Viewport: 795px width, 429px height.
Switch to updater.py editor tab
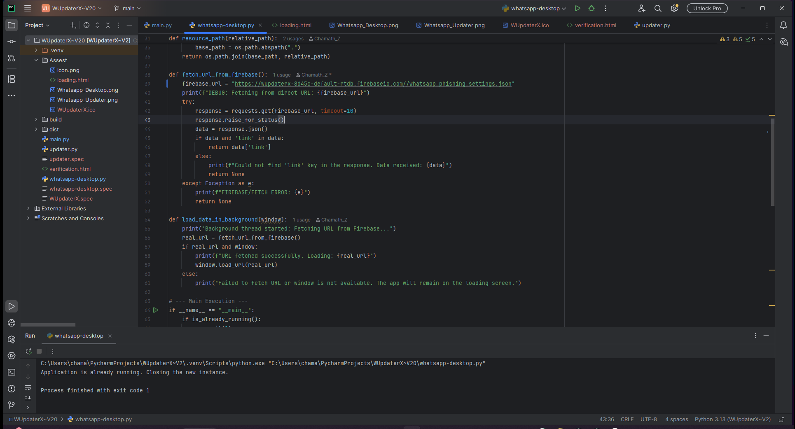pyautogui.click(x=652, y=25)
